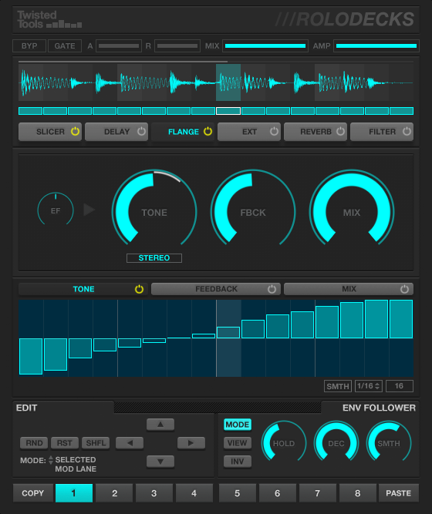Click the play triangle next to EF
This screenshot has width=432, height=514.
pyautogui.click(x=89, y=210)
